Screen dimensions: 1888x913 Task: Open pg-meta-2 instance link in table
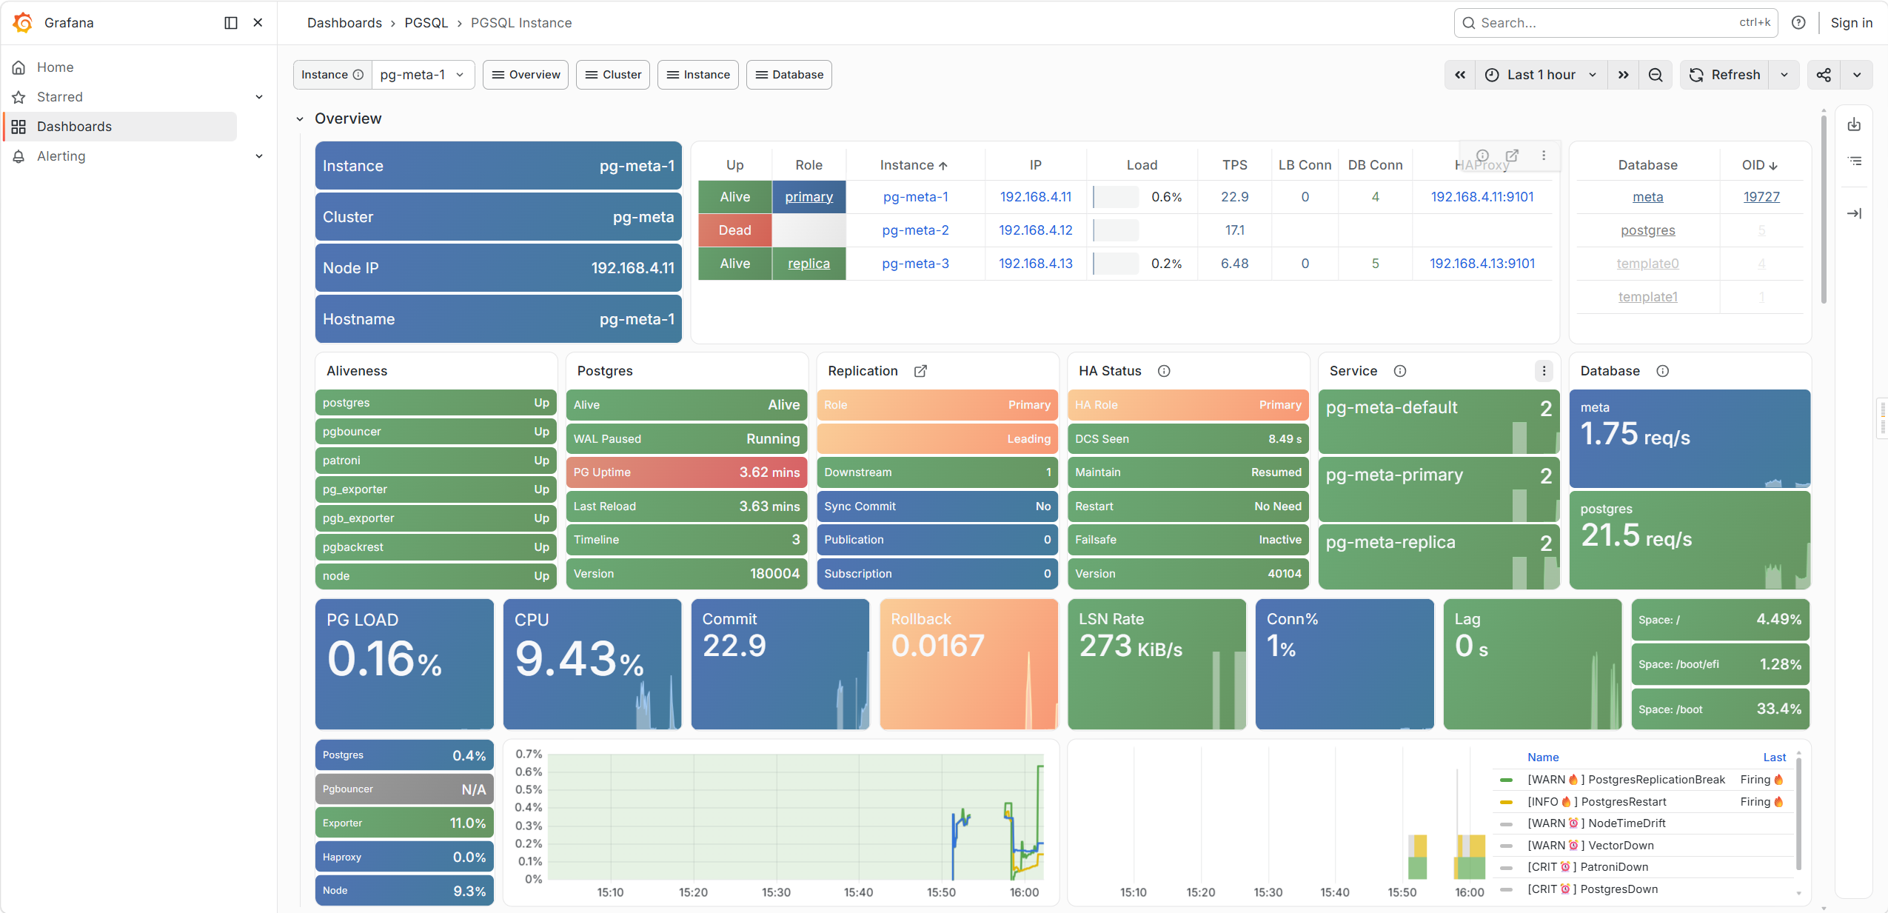coord(915,230)
